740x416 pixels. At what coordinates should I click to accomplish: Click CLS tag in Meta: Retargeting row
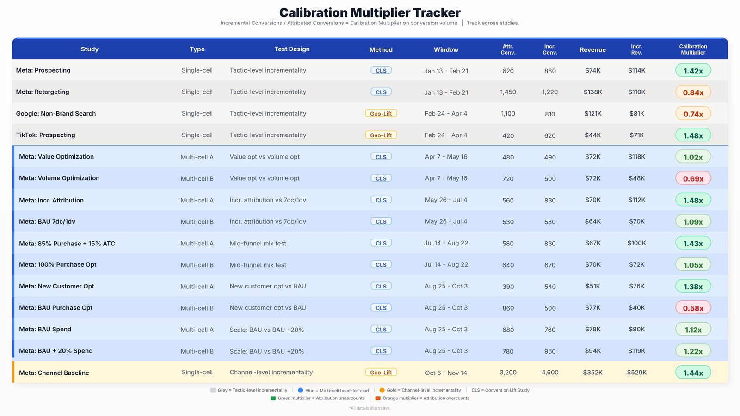pyautogui.click(x=381, y=92)
